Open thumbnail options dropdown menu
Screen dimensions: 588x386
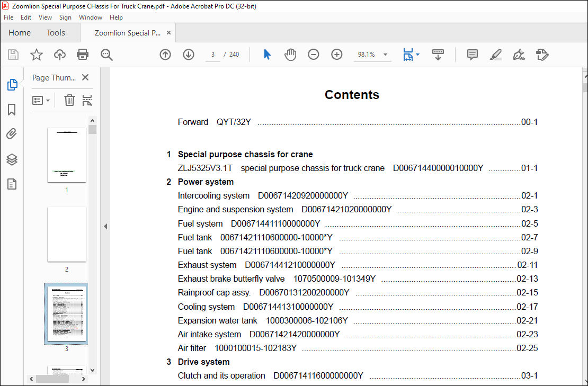pos(41,101)
